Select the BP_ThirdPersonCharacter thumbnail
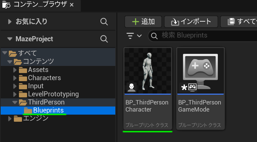This screenshot has height=142, width=257. click(x=148, y=71)
